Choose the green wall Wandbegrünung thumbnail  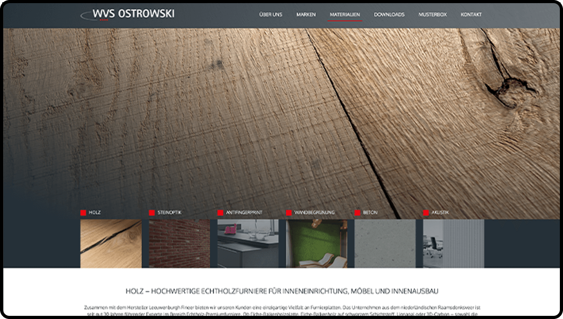tap(316, 243)
